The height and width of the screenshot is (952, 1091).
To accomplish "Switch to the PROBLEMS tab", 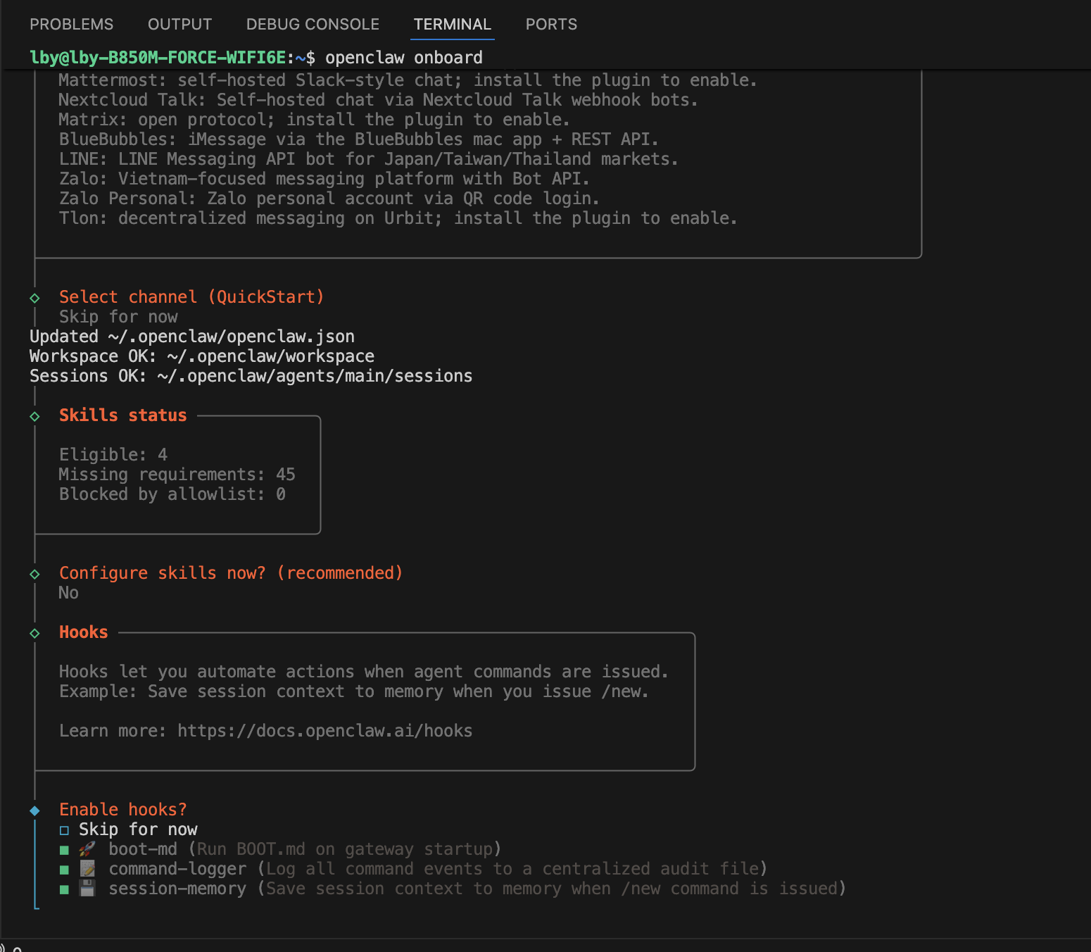I will click(x=71, y=25).
